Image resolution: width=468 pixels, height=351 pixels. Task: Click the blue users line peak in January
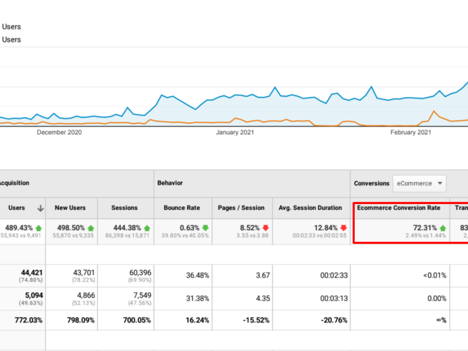[275, 87]
